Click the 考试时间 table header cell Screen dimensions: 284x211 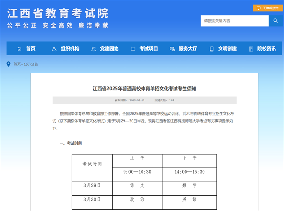coord(92,168)
